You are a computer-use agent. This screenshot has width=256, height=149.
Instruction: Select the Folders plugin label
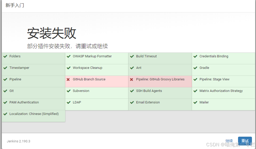(x=15, y=56)
